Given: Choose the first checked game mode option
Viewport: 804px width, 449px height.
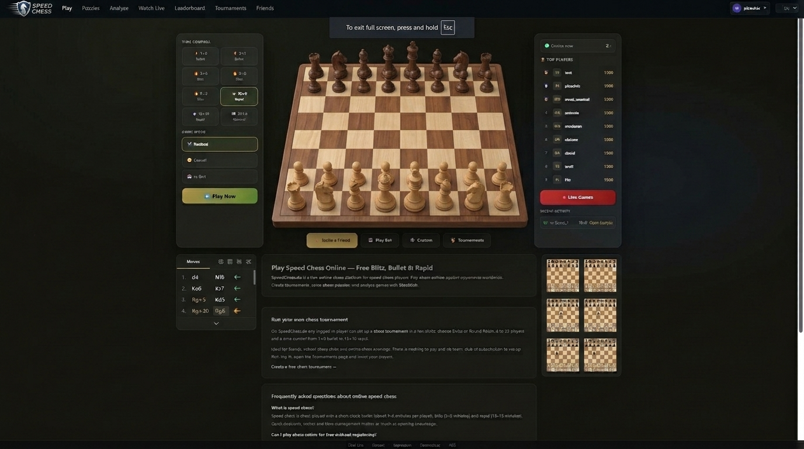Looking at the screenshot, I should tap(220, 144).
